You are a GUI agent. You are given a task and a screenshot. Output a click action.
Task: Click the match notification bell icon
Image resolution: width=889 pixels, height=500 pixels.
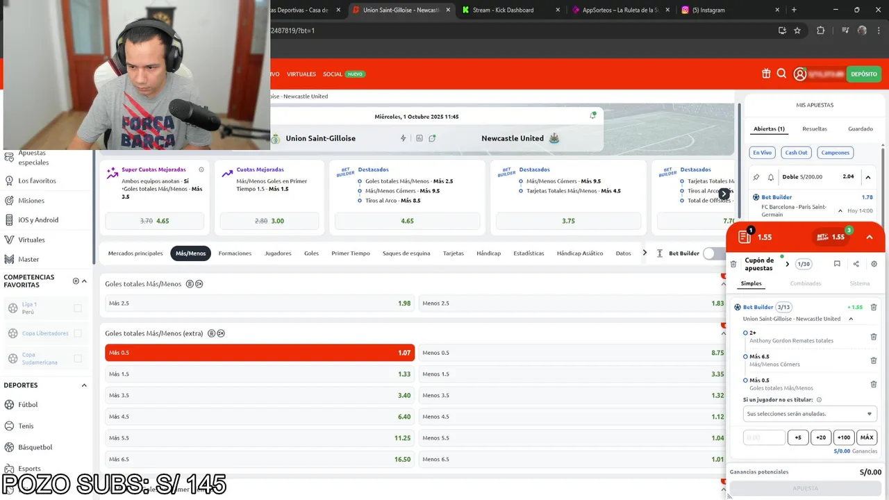coord(592,115)
